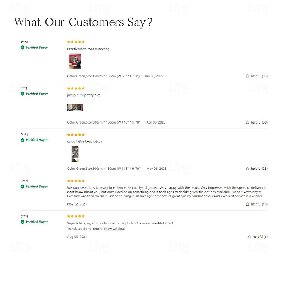
Task: Open F***1's review photo thumbnail
Action: pyautogui.click(x=75, y=154)
